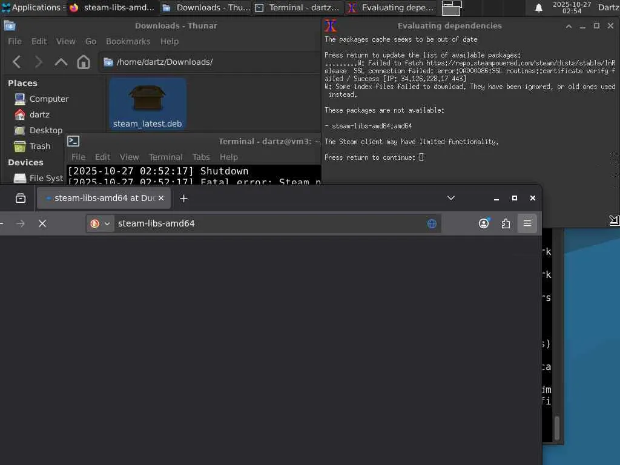This screenshot has width=620, height=465.
Task: Open Thunar's Edit menu
Action: (39, 41)
